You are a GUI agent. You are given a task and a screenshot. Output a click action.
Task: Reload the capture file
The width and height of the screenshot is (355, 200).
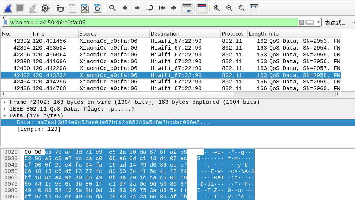pyautogui.click(x=97, y=8)
